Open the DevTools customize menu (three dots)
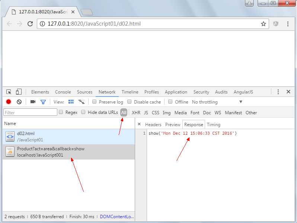This screenshot has height=223, width=297. 278,92
